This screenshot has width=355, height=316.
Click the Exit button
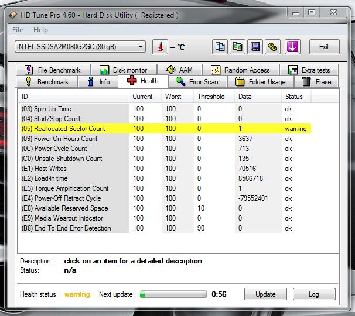(x=324, y=47)
